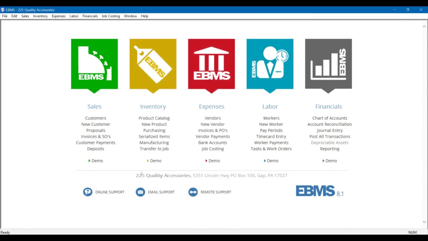The height and width of the screenshot is (241, 428).
Task: Open the Deposits link
Action: pyautogui.click(x=96, y=149)
